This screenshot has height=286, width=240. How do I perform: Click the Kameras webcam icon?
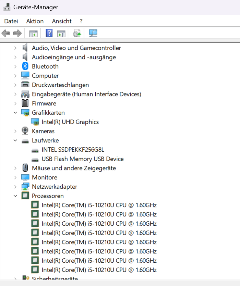25,131
